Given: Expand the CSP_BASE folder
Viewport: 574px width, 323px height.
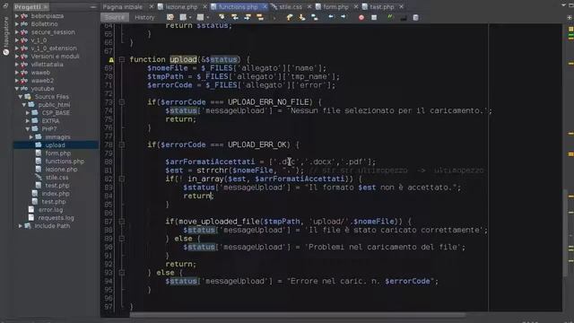Looking at the screenshot, I should click(28, 113).
